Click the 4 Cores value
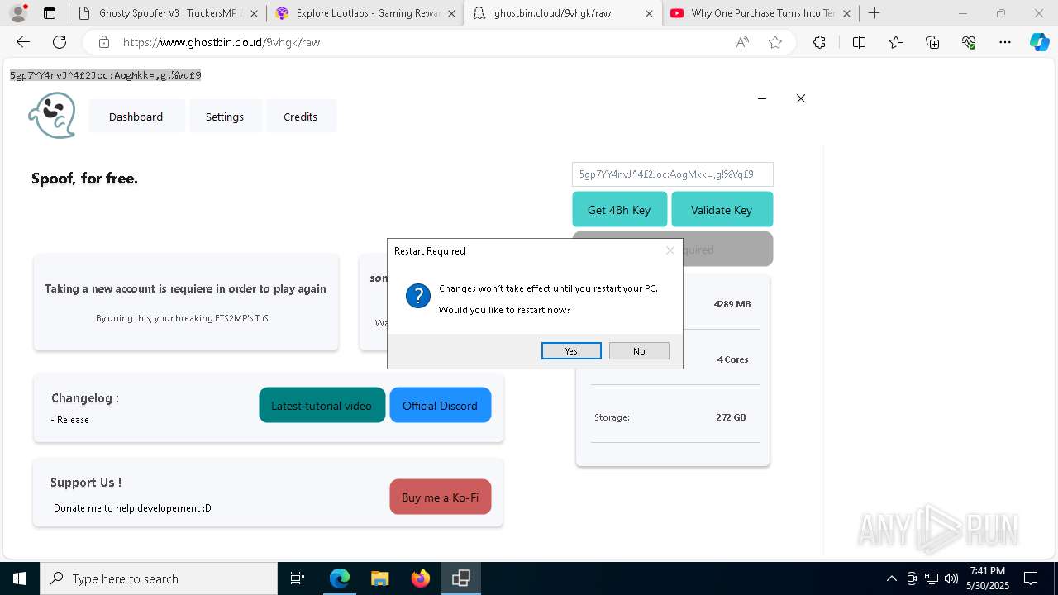 point(732,359)
